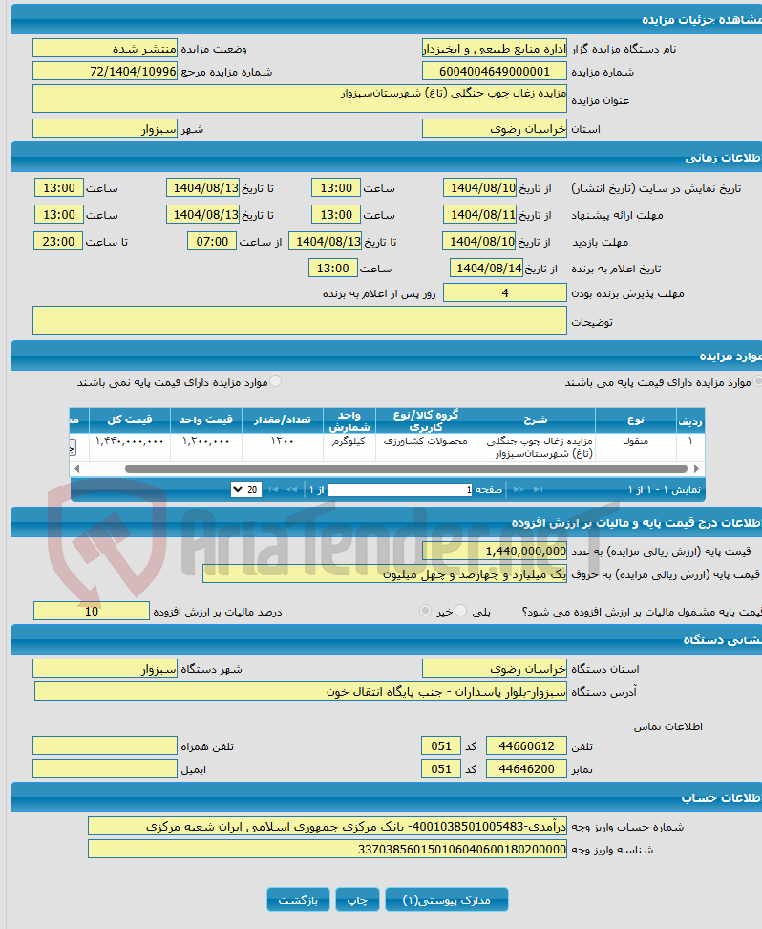The image size is (762, 929).
Task: Click table header 'تعداد/مقدار'
Action: (x=283, y=421)
